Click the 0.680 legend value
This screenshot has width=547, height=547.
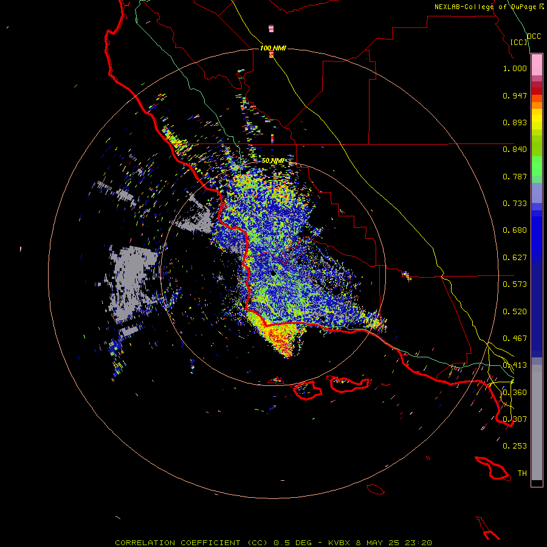click(x=515, y=230)
